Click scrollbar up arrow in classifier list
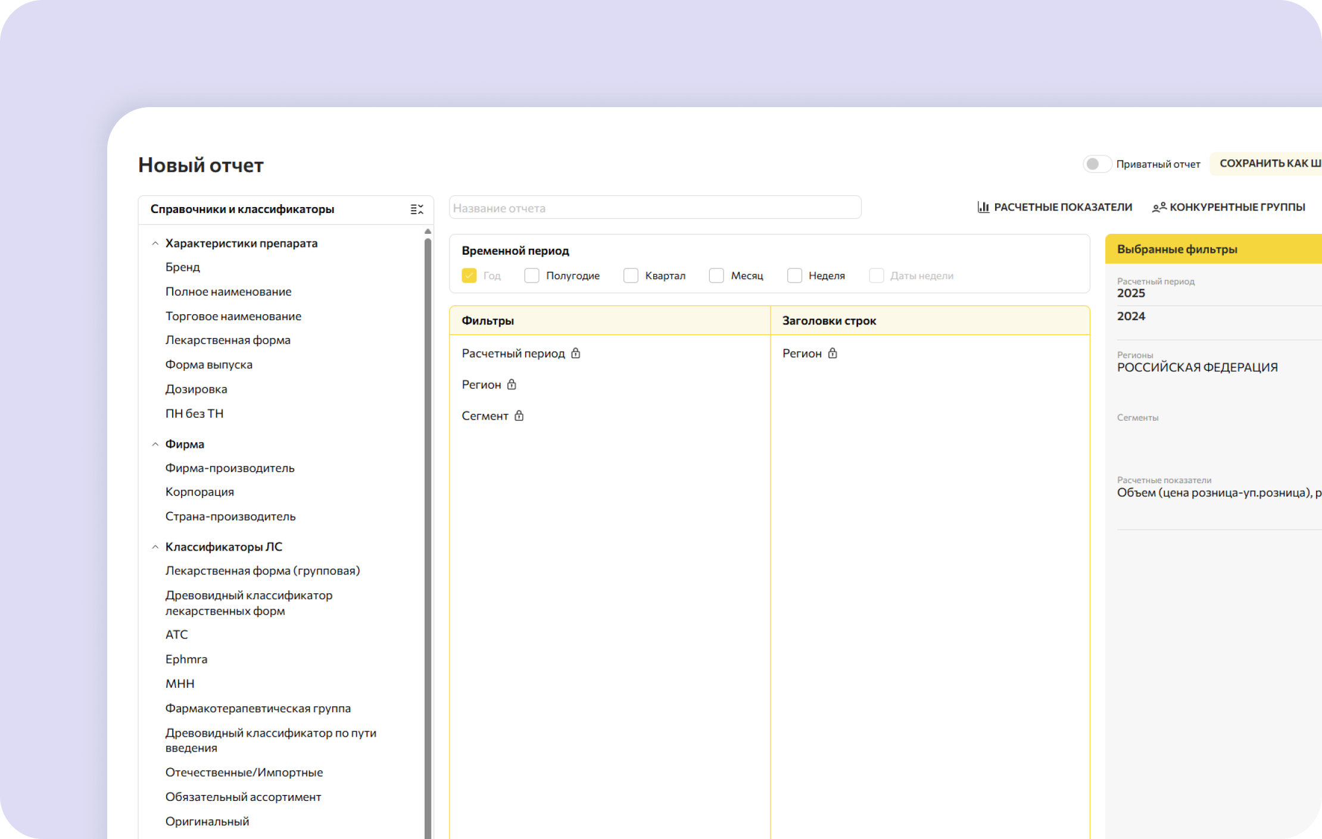The height and width of the screenshot is (839, 1322). tap(428, 231)
